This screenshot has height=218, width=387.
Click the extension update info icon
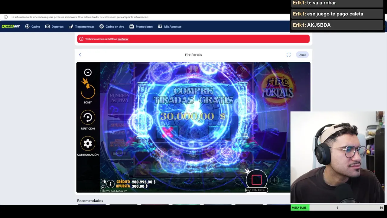[6, 17]
